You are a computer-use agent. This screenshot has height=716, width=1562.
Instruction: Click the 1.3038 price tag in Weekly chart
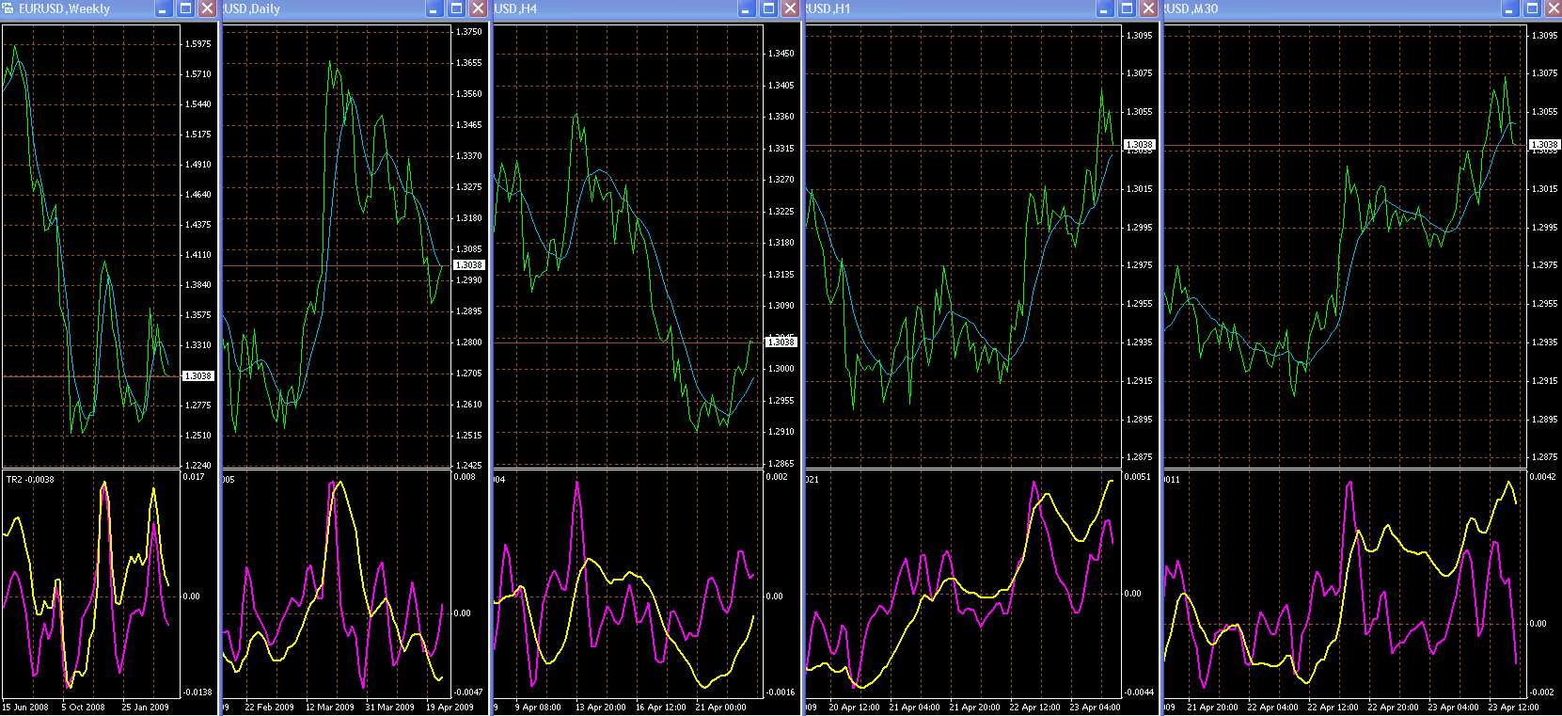[x=197, y=376]
